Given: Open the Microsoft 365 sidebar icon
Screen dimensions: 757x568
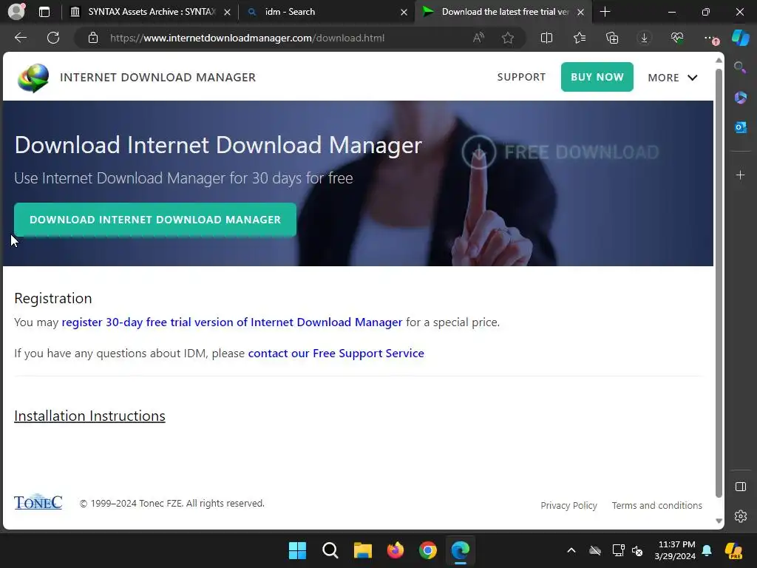Looking at the screenshot, I should (740, 98).
